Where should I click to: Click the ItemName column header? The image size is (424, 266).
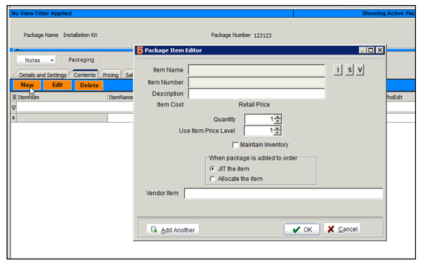click(121, 98)
